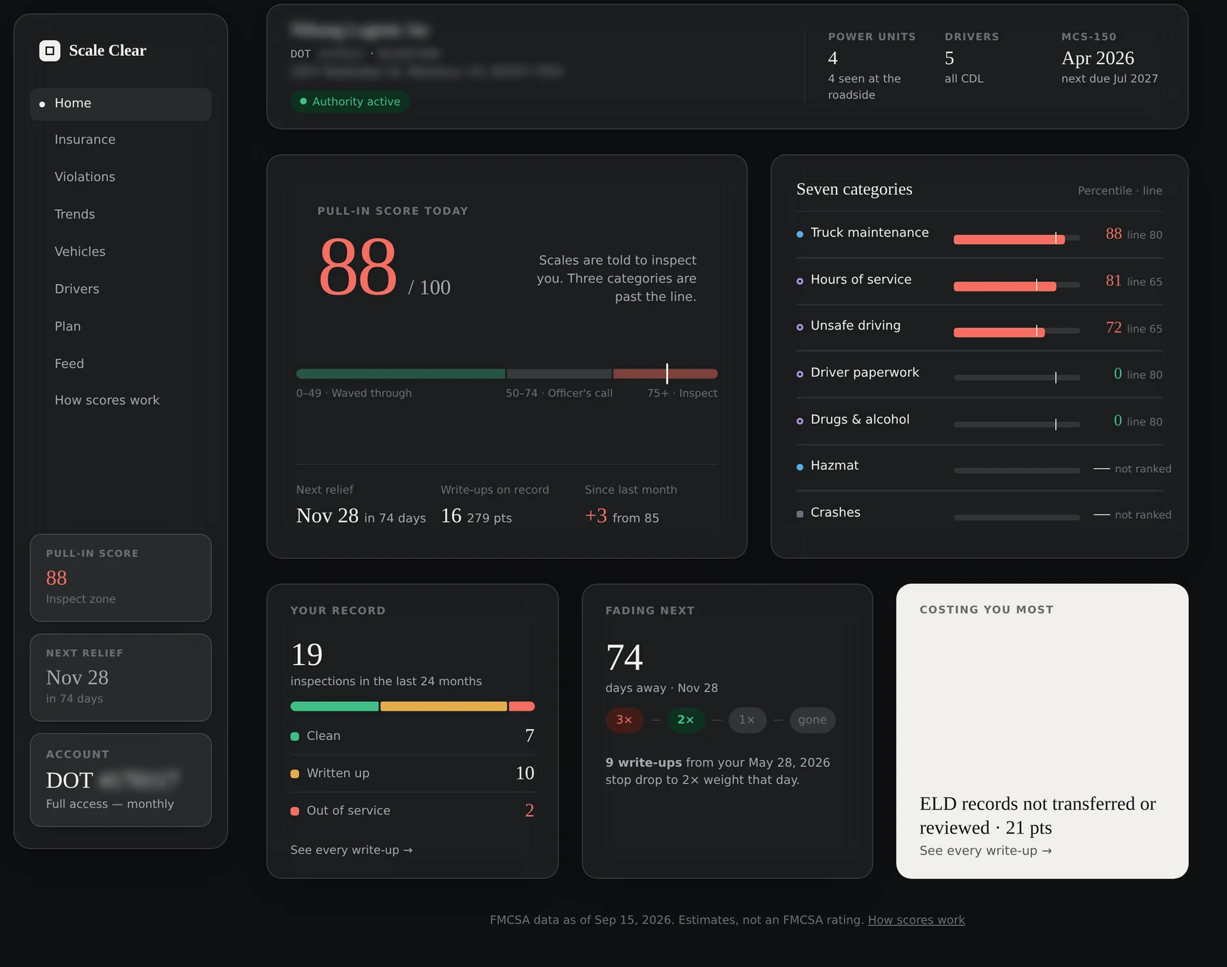Click the inspections breakdown color bar
This screenshot has width=1227, height=967.
click(x=412, y=707)
